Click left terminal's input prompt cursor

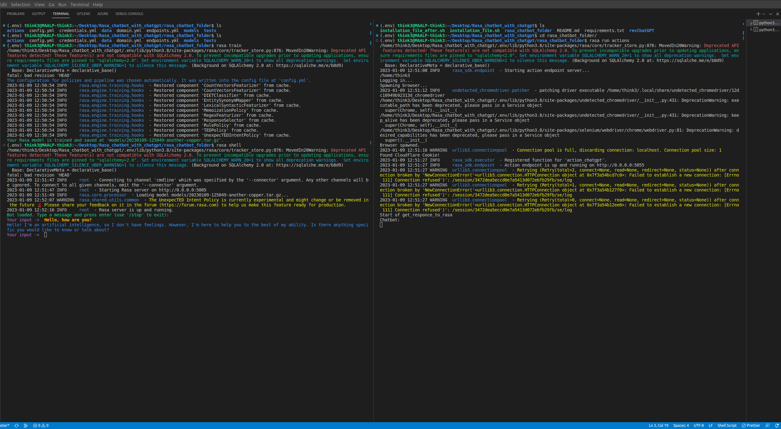coord(46,235)
